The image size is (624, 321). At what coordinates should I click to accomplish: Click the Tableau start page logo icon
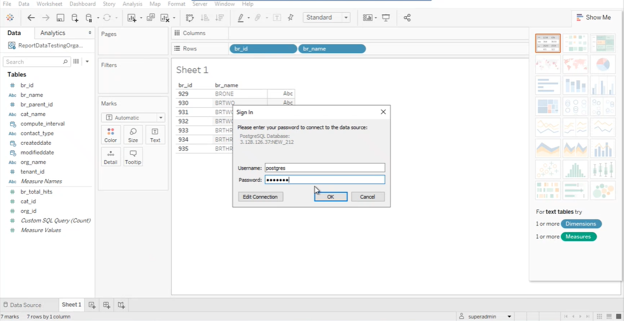(x=10, y=18)
